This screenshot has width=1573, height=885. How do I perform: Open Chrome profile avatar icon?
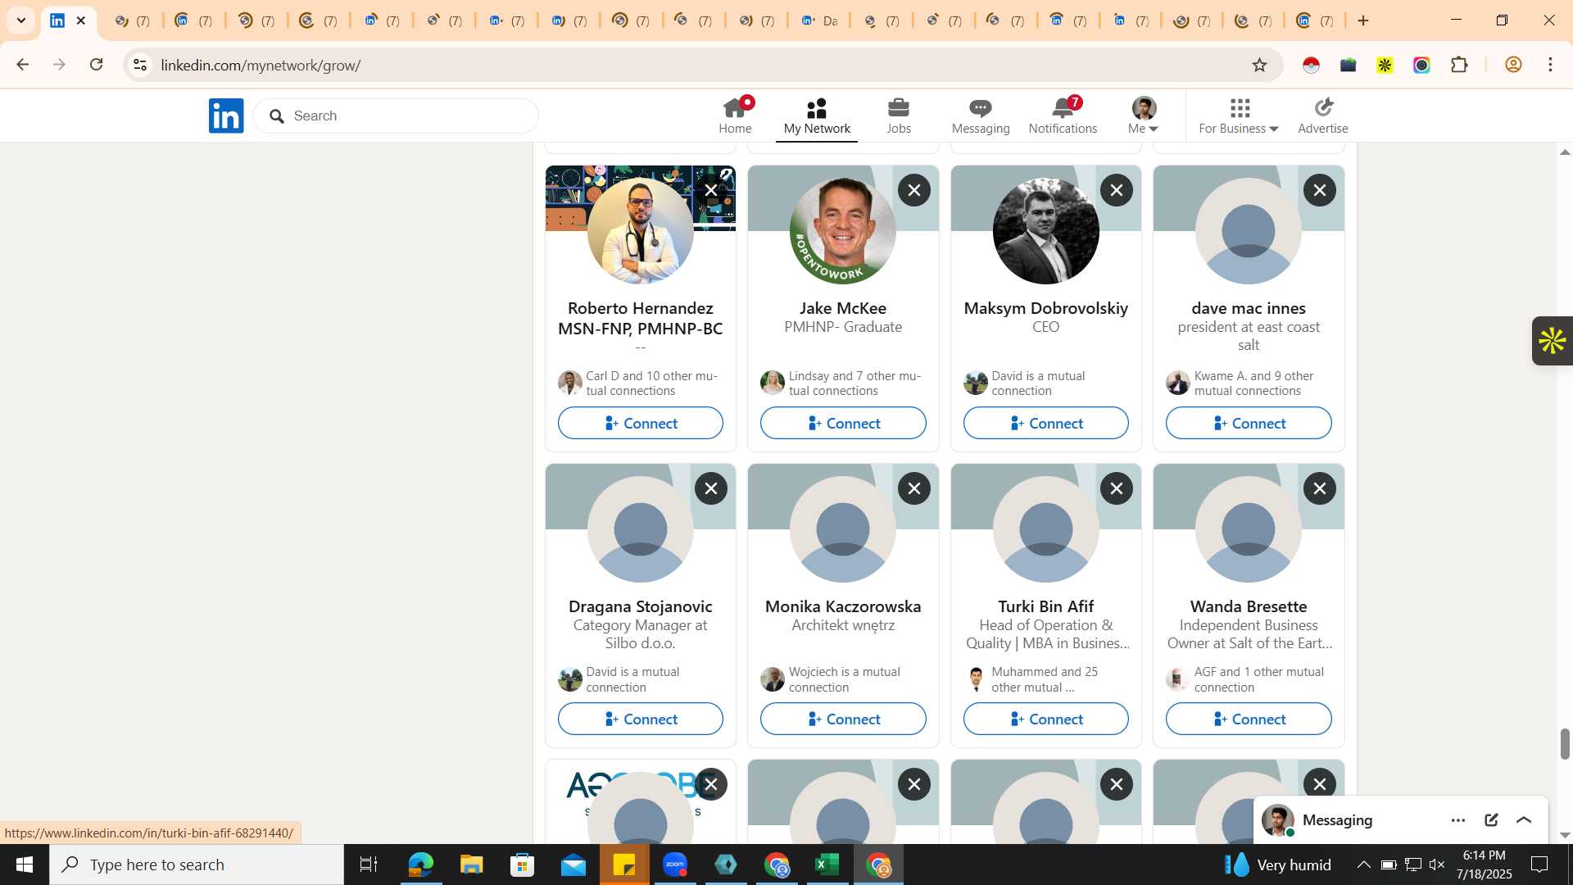(1513, 65)
